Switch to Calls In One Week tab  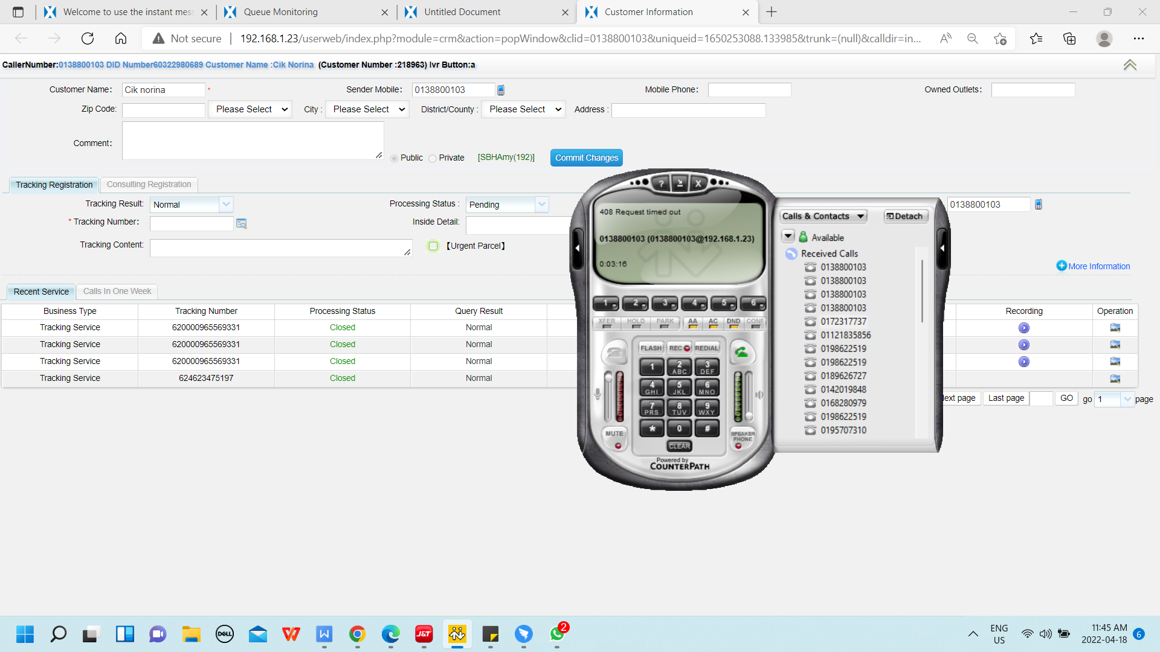(117, 291)
